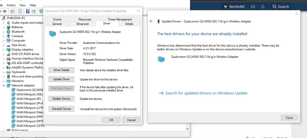
Task: Click the Uninstall Device button
Action: 61,109
